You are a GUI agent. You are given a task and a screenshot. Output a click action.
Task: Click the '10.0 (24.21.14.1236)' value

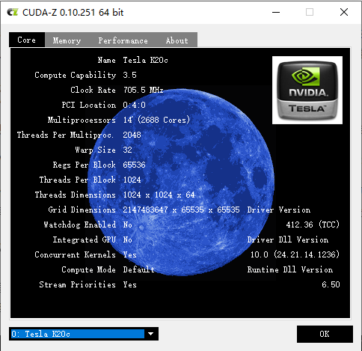click(x=295, y=254)
